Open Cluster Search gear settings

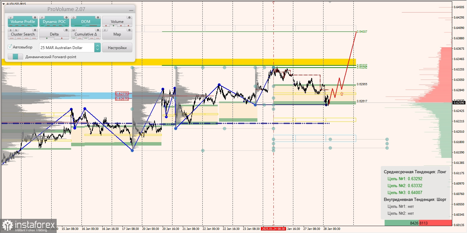click(x=35, y=30)
